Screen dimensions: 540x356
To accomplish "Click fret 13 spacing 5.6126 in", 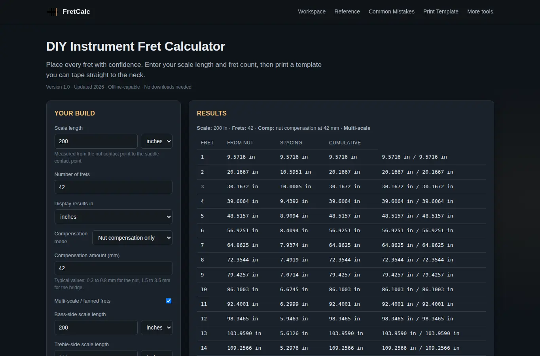I will (294, 333).
